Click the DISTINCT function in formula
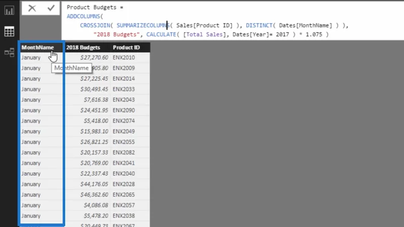 tap(259, 25)
